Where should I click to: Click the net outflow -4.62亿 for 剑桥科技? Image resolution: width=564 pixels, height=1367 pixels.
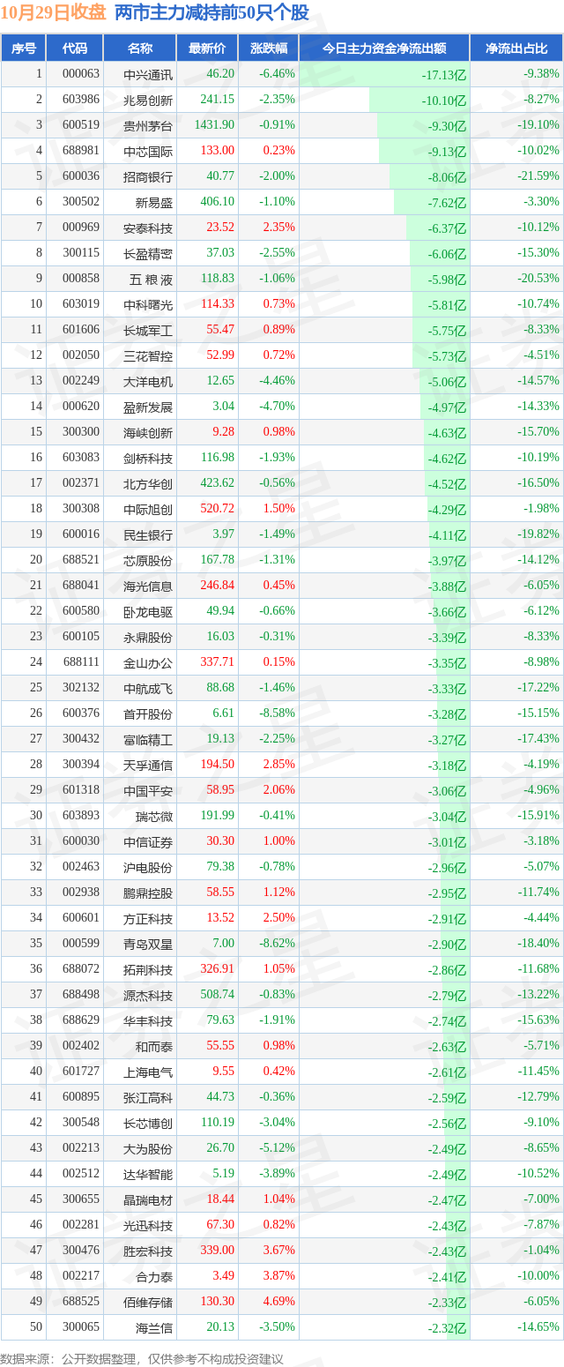pyautogui.click(x=447, y=459)
